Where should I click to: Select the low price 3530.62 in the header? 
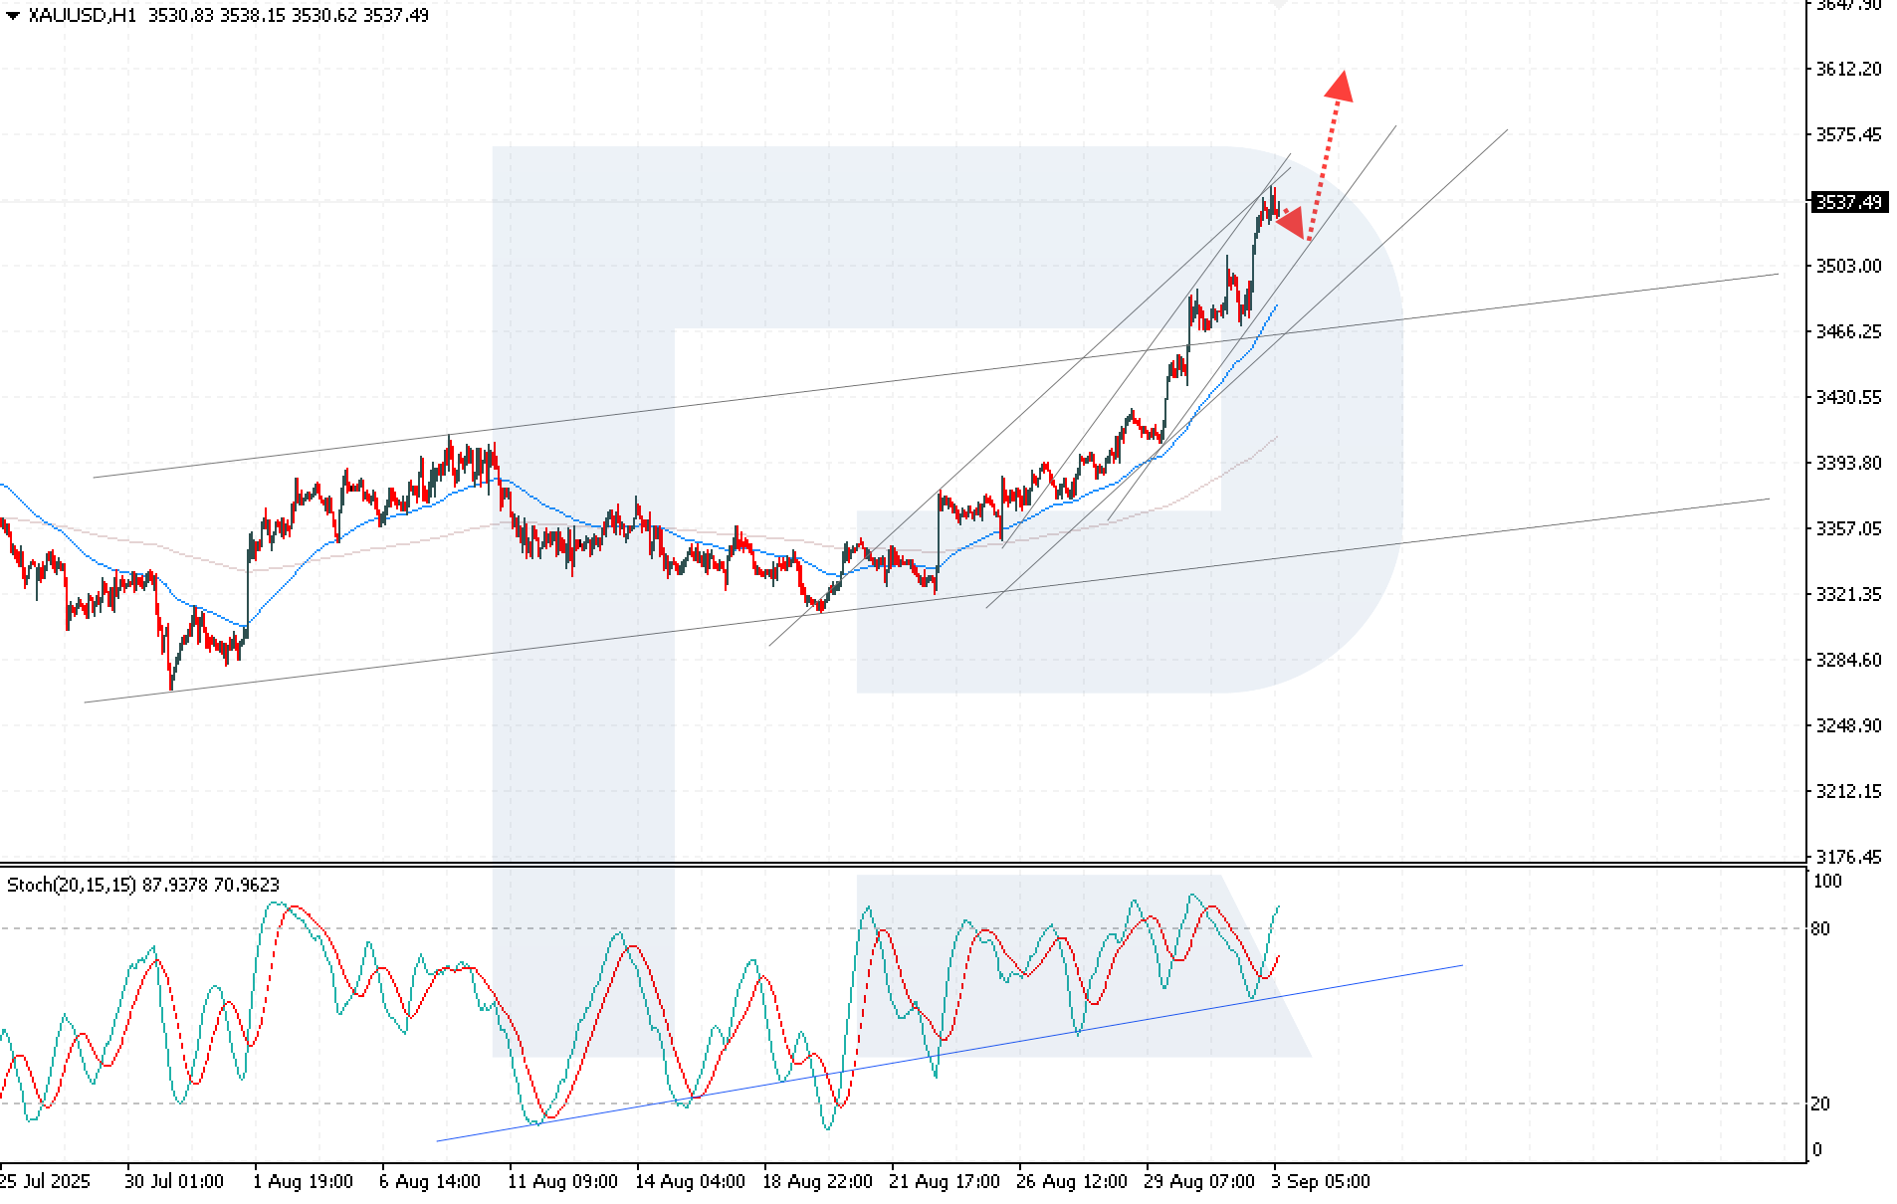pos(323,16)
